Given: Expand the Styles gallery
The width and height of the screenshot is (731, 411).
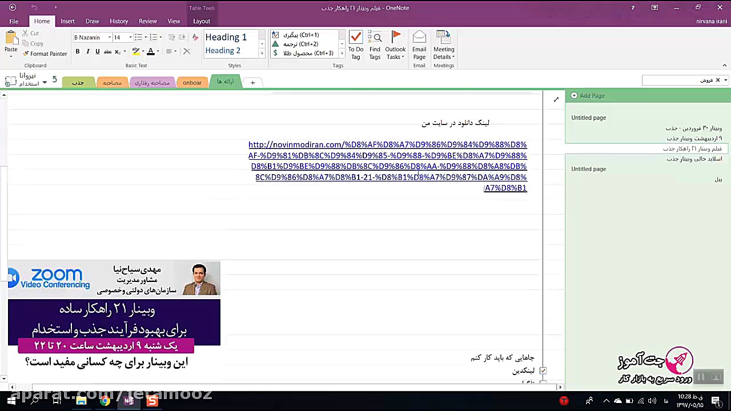Looking at the screenshot, I should [x=262, y=54].
